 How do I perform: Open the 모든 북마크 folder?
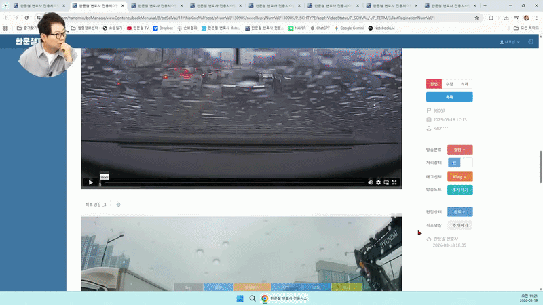point(527,28)
